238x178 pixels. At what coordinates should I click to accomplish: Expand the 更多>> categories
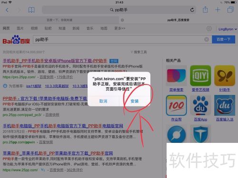(x=120, y=28)
